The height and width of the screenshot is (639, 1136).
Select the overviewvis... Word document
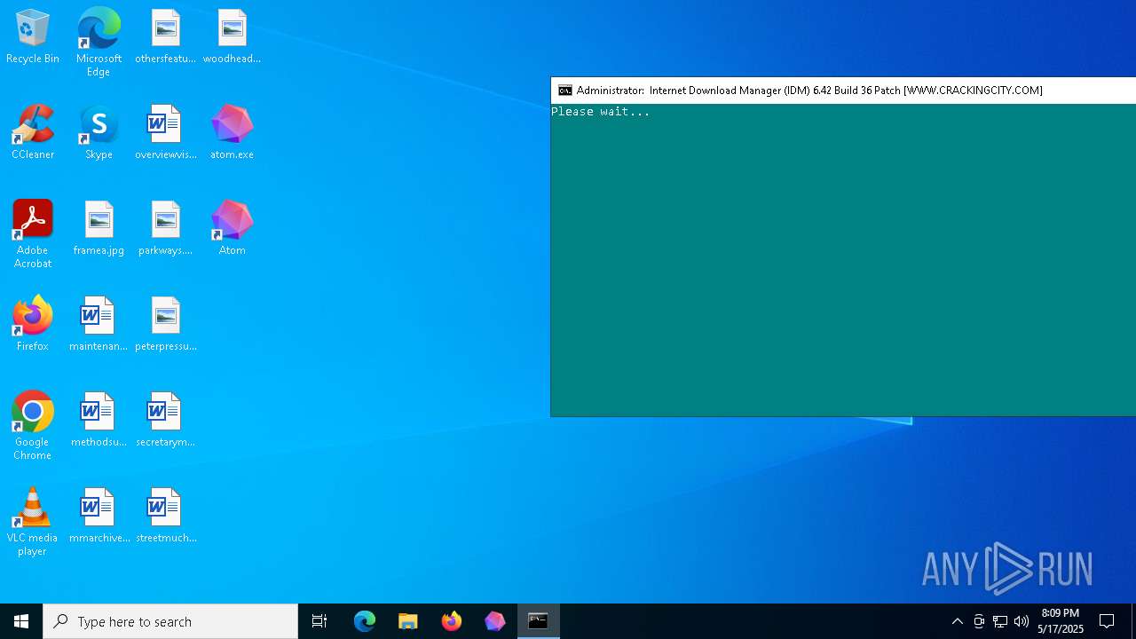(x=165, y=133)
